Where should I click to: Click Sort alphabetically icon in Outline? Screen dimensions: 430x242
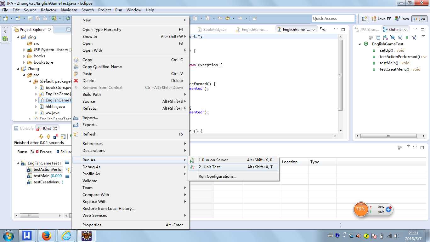[385, 37]
